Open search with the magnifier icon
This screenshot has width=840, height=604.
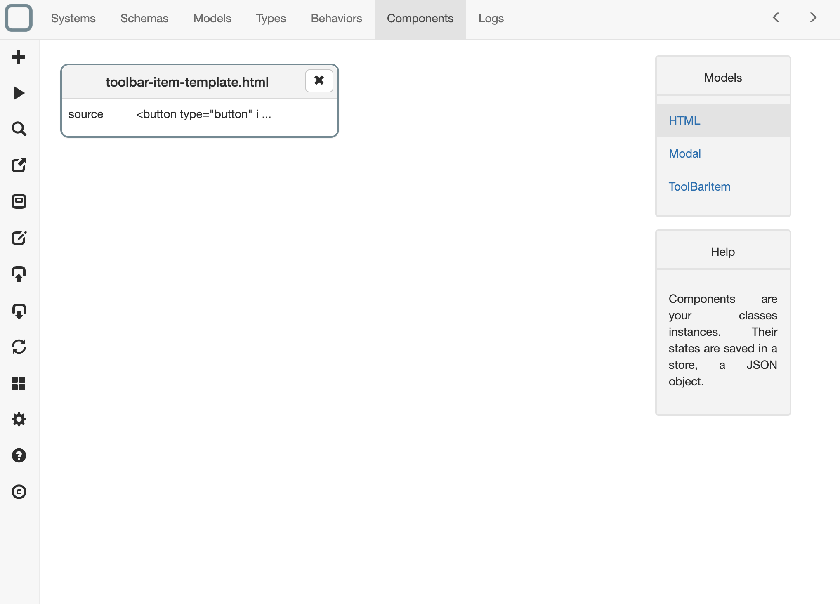click(19, 129)
